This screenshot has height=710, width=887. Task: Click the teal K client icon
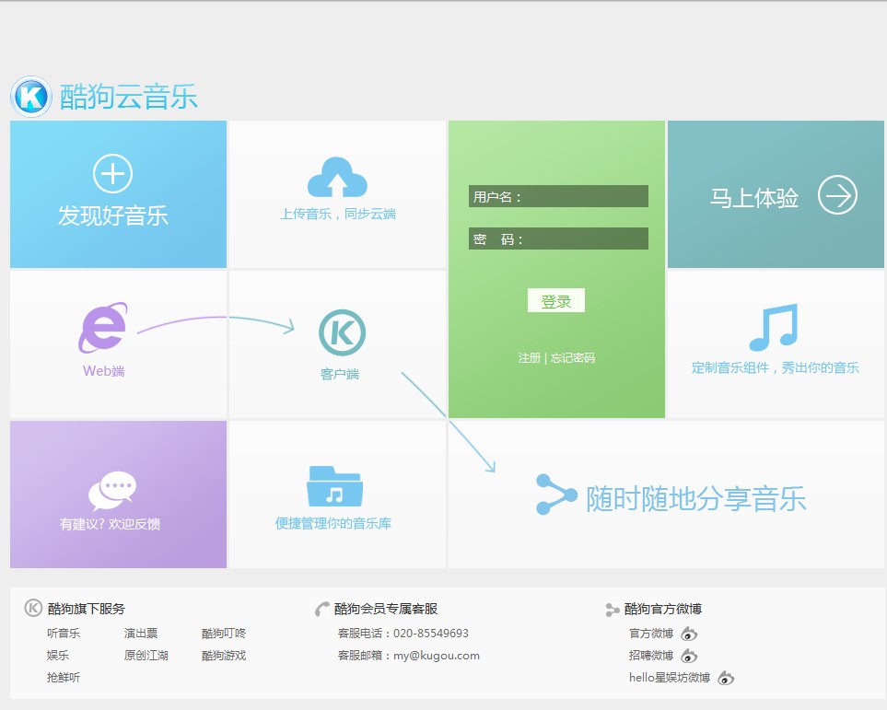[342, 332]
